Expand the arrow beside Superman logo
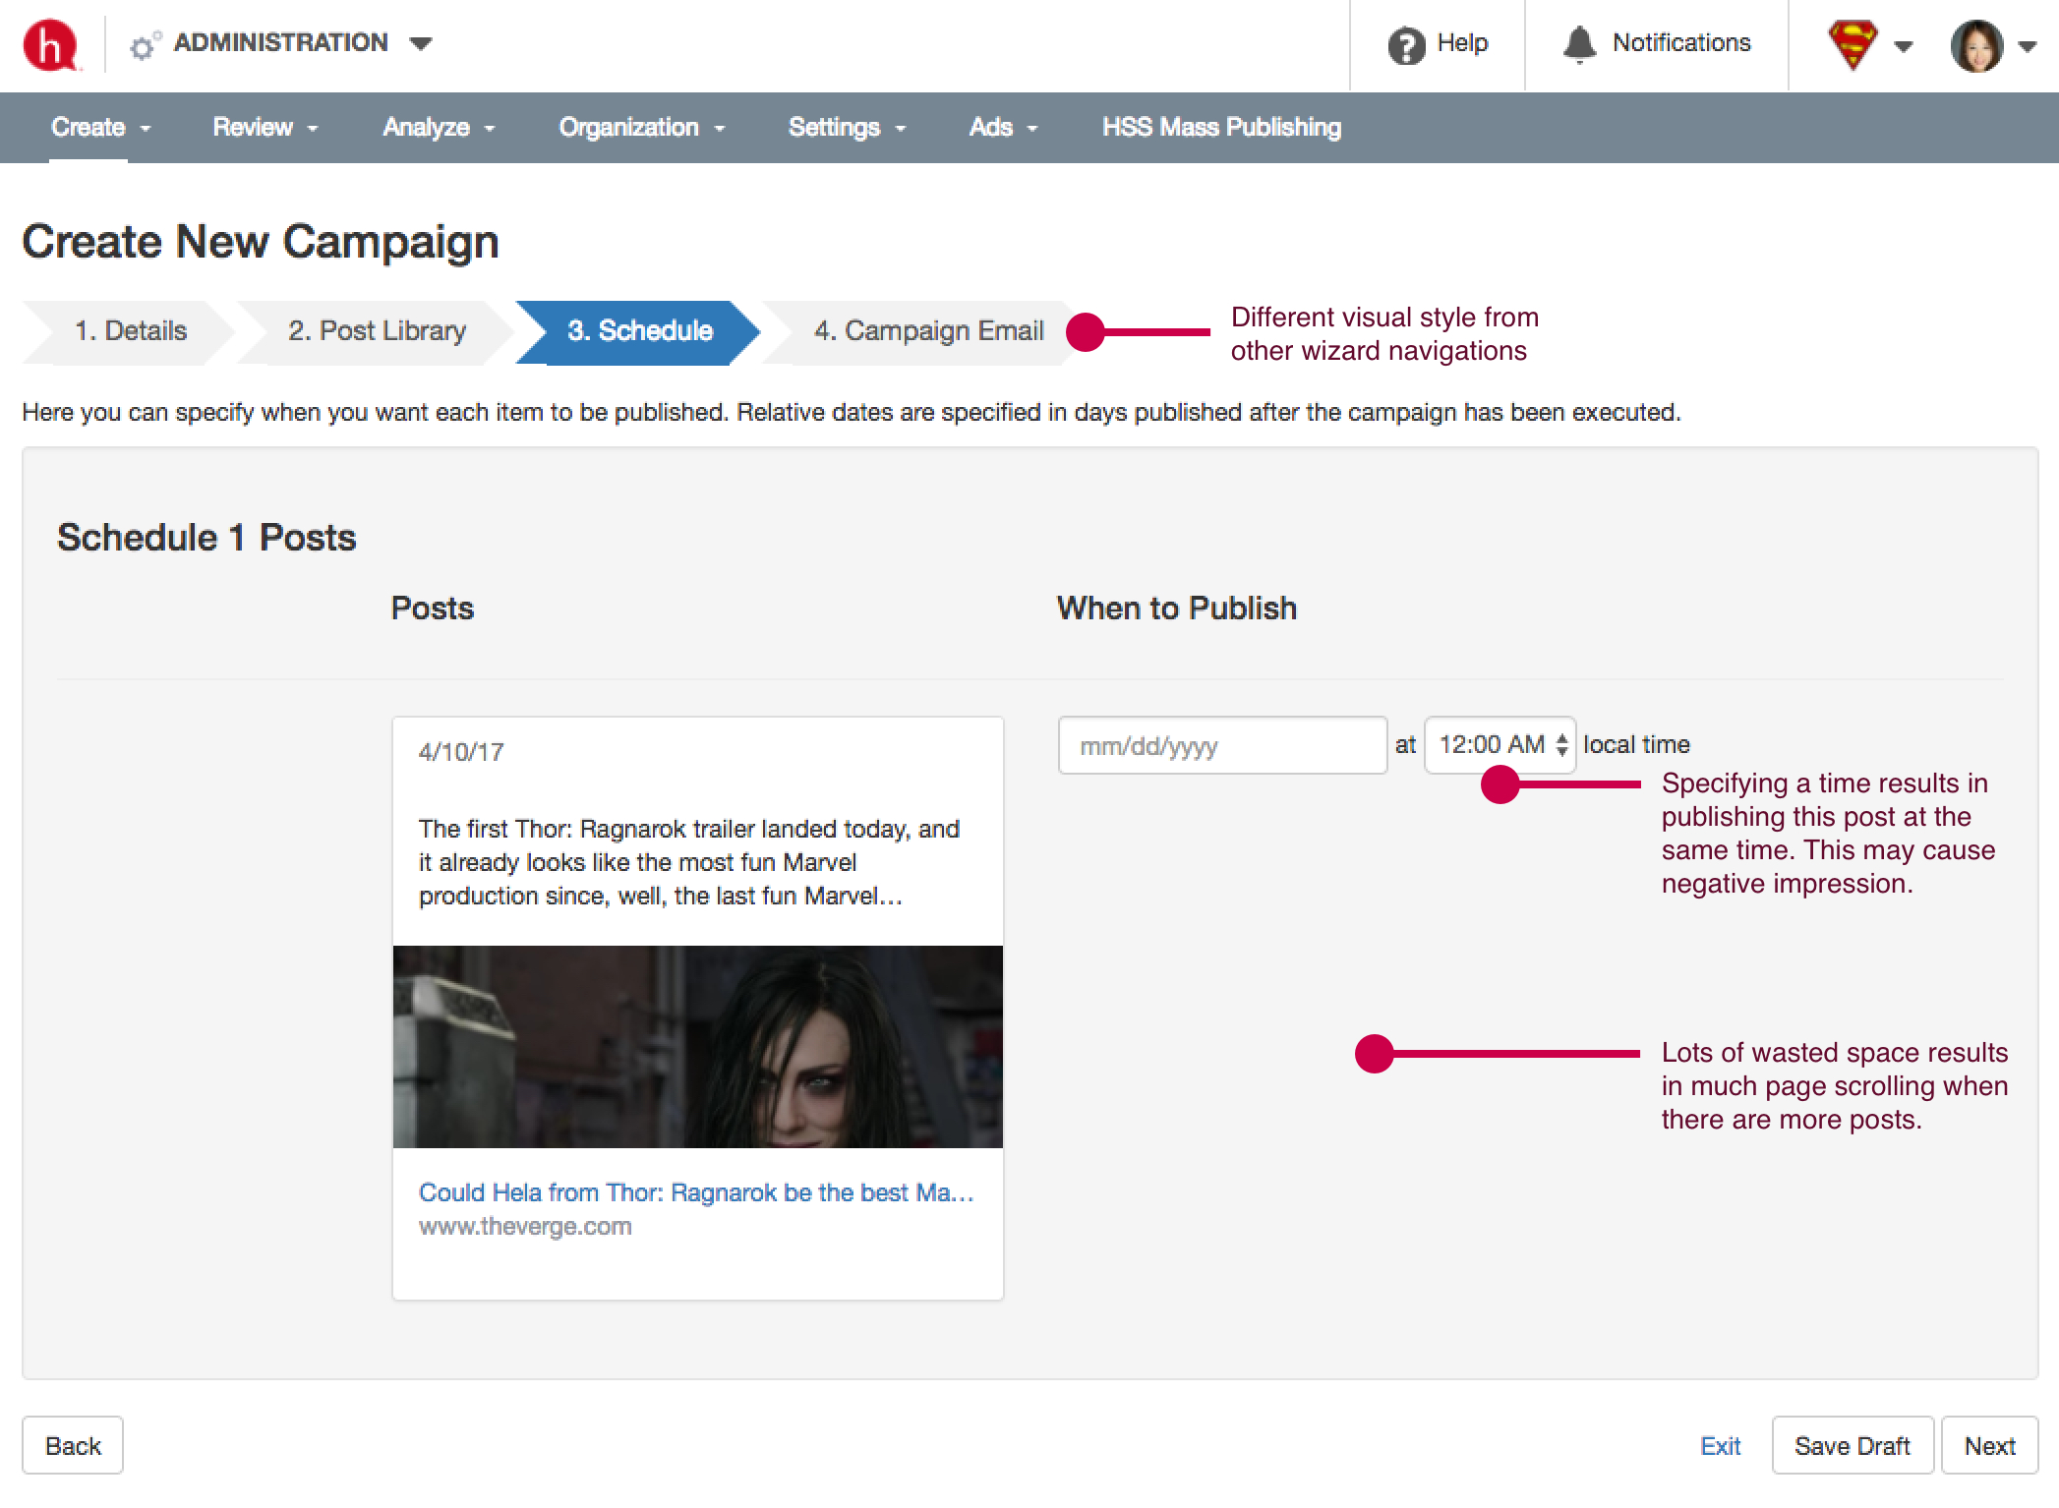Viewport: 2059px width, 1508px height. coord(1904,46)
